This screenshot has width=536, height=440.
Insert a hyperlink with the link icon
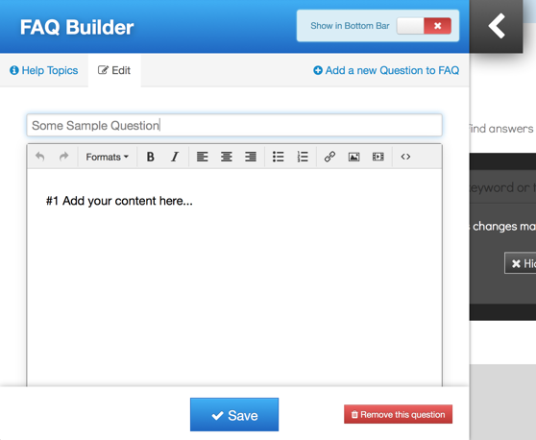(329, 157)
